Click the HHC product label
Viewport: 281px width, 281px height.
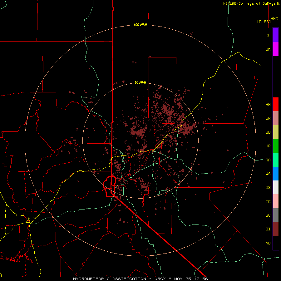[x=274, y=19]
